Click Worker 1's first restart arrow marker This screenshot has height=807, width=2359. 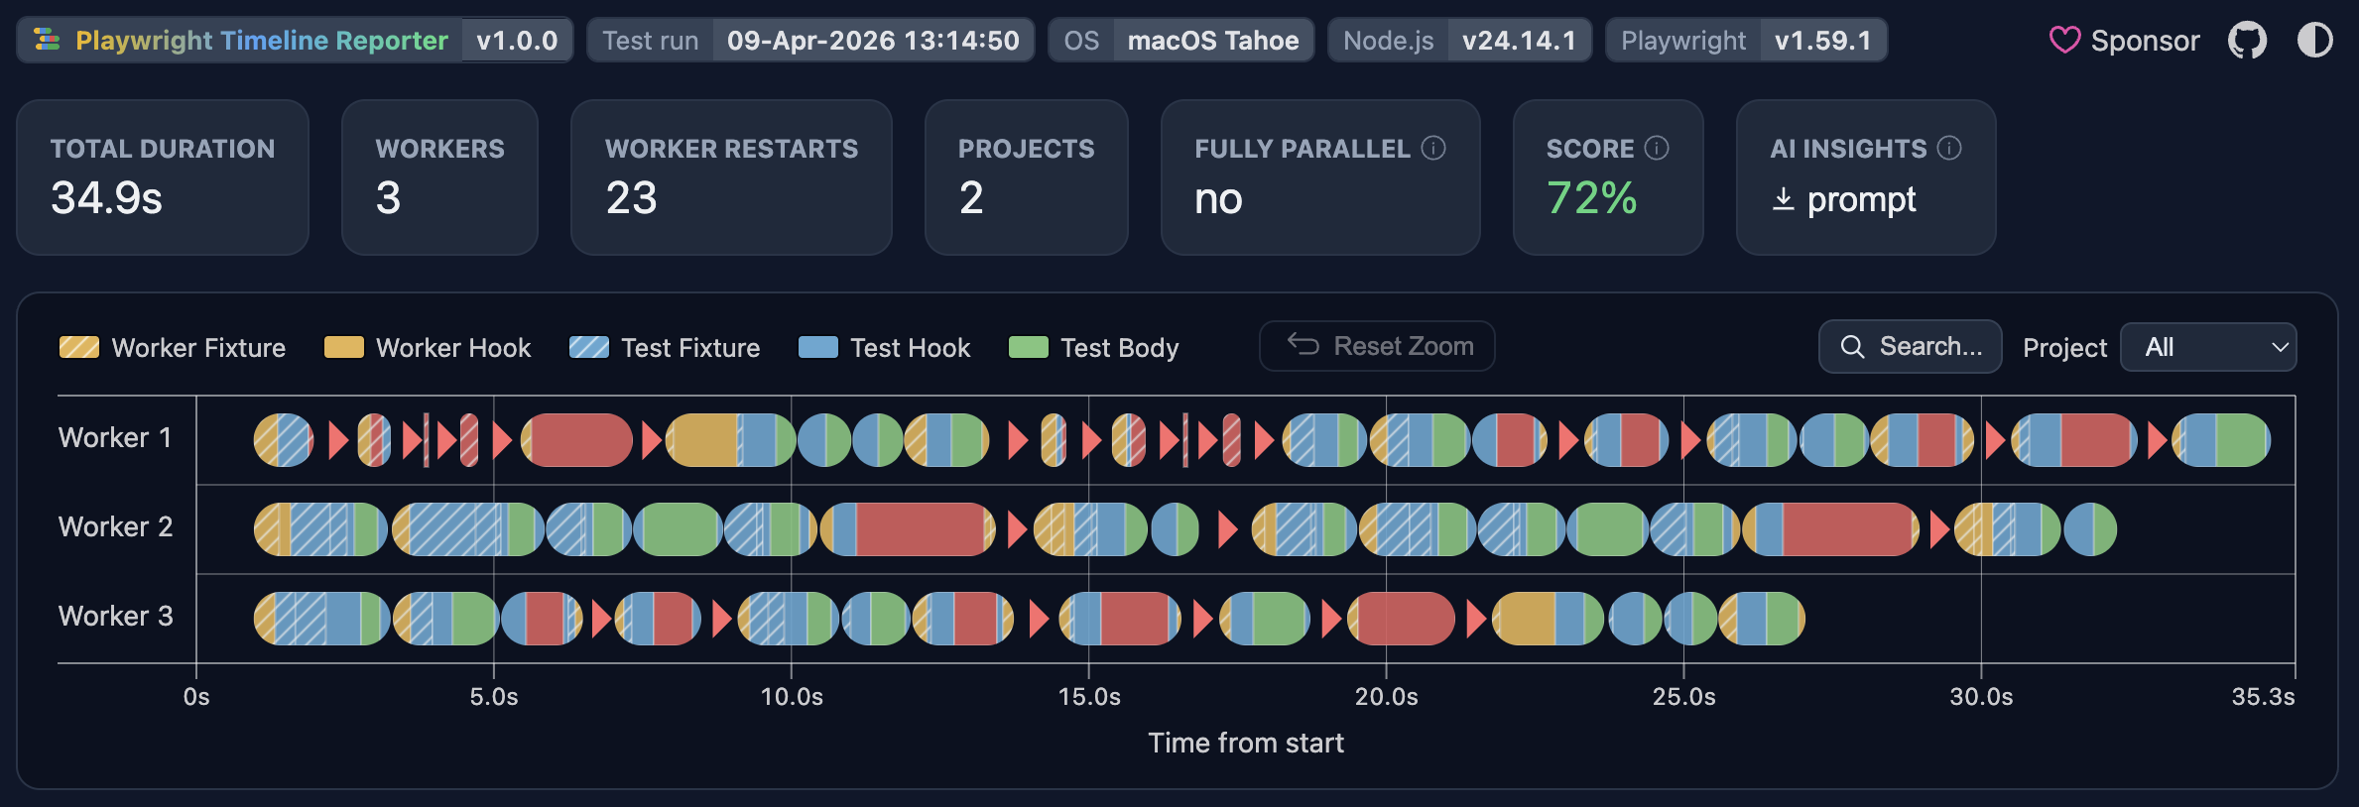(x=338, y=440)
